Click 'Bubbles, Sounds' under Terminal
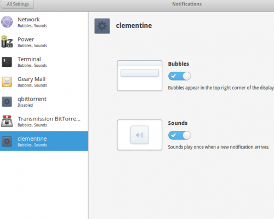The height and width of the screenshot is (219, 274). coord(32,66)
